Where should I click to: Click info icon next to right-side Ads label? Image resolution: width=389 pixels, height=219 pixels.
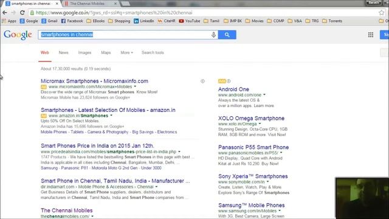pos(229,81)
